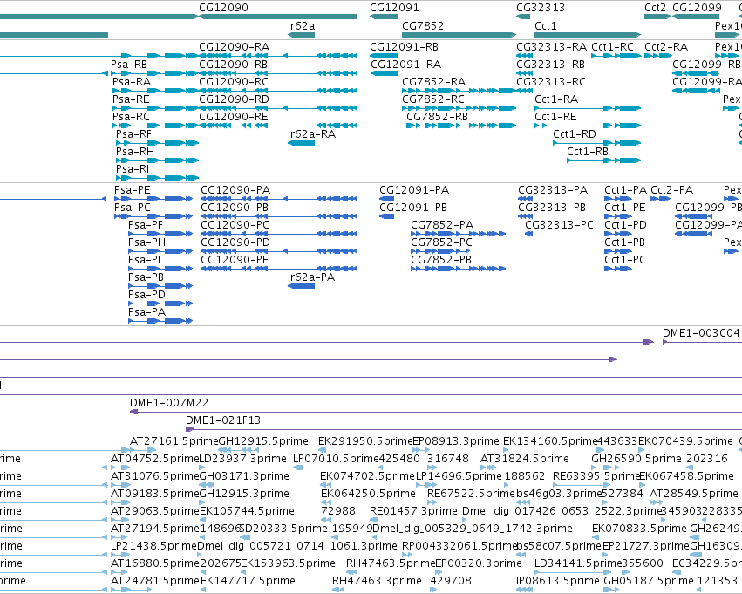Select the CG12099 gene label

click(x=697, y=8)
